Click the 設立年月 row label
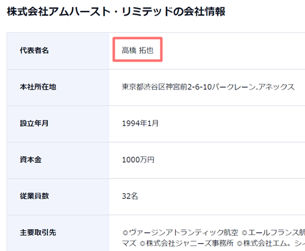 34,123
